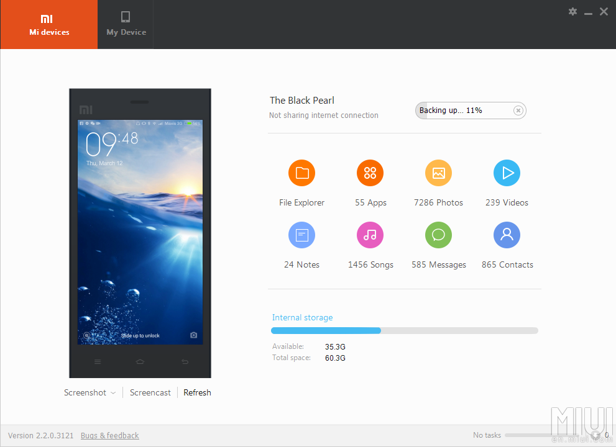The image size is (616, 447).
Task: Refresh the device screenshot preview
Action: pos(197,392)
